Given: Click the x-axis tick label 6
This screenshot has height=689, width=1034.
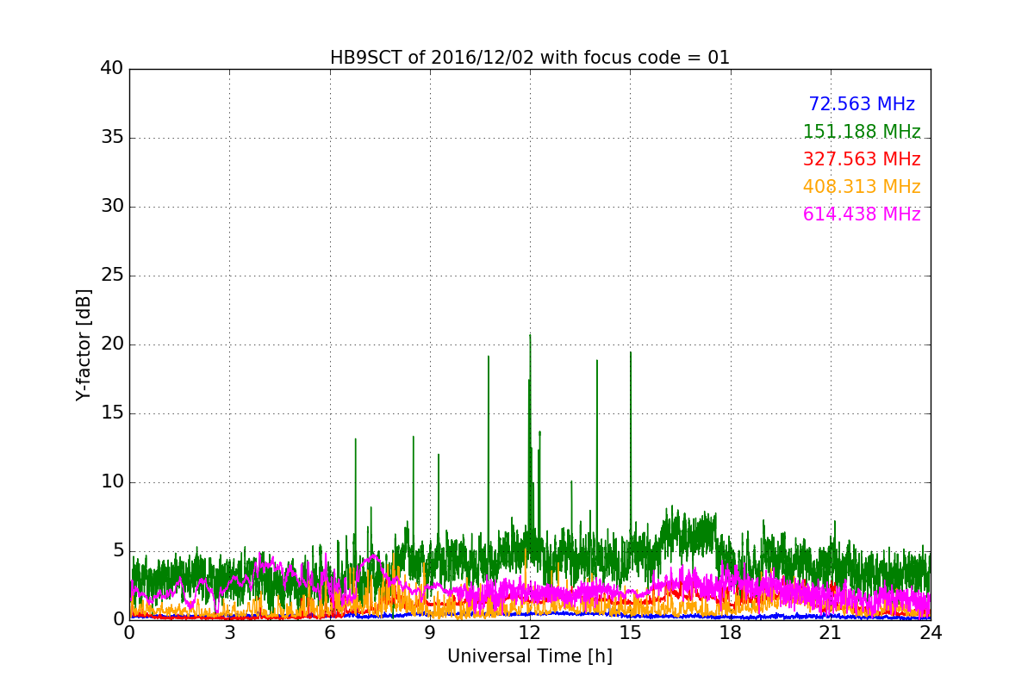Looking at the screenshot, I should click(330, 632).
